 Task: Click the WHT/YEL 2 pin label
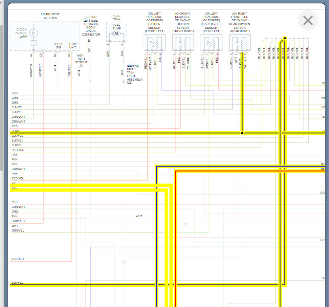[x=245, y=61]
